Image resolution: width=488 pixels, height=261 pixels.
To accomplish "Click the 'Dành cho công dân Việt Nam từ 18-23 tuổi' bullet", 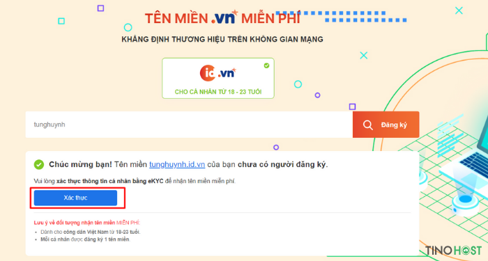I will 91,232.
